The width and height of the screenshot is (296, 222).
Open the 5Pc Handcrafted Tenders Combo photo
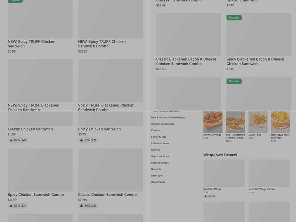235,122
